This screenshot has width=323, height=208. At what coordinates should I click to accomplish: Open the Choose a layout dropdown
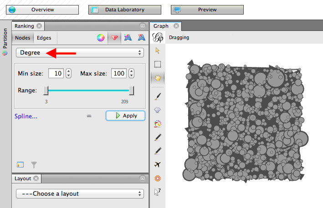(80, 193)
